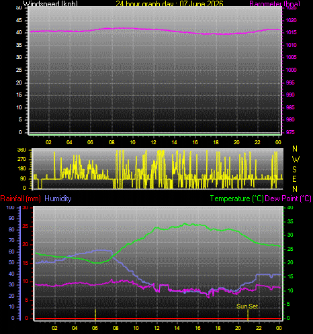This screenshot has height=334, width=313.
Task: Select 5 on the red rainfall axis
Action: point(27,300)
